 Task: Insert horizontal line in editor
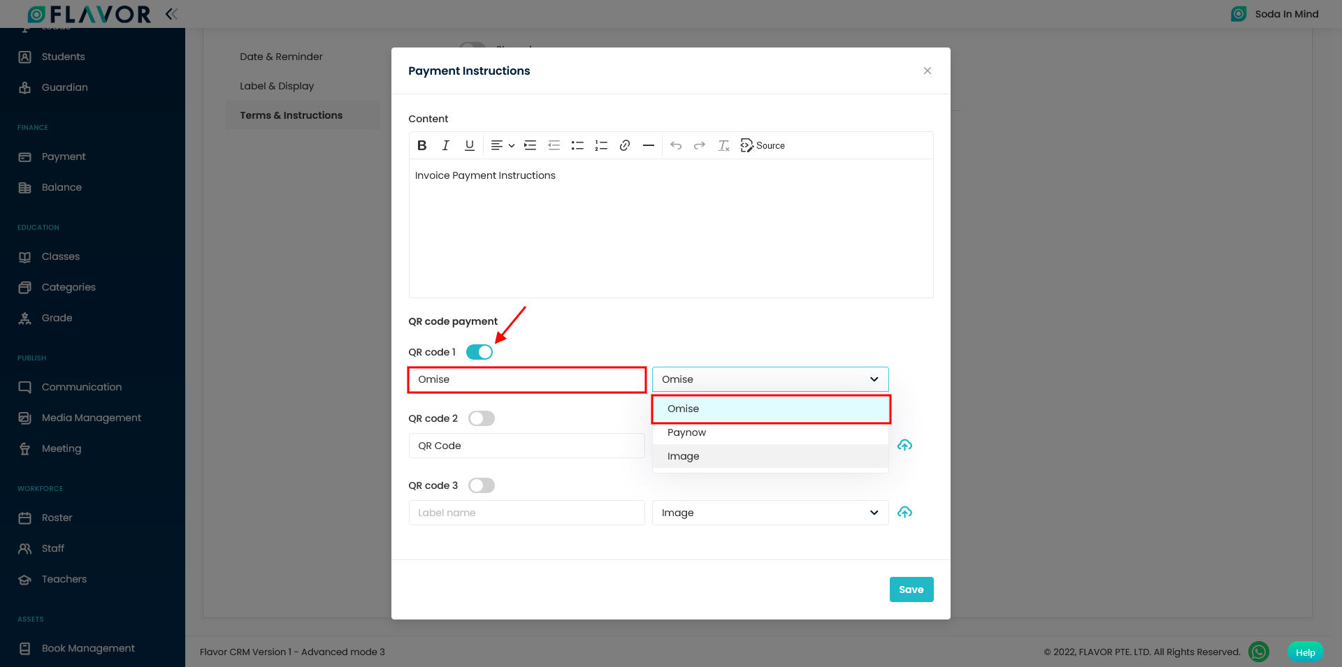(x=649, y=145)
